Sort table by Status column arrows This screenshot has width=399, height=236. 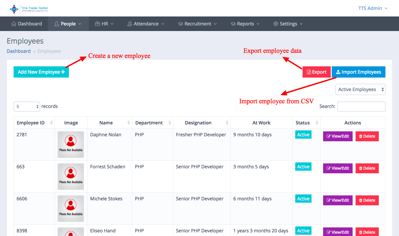coord(317,123)
